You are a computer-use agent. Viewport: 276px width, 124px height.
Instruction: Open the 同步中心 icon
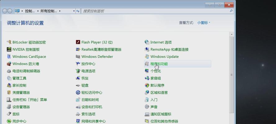click(x=9, y=121)
